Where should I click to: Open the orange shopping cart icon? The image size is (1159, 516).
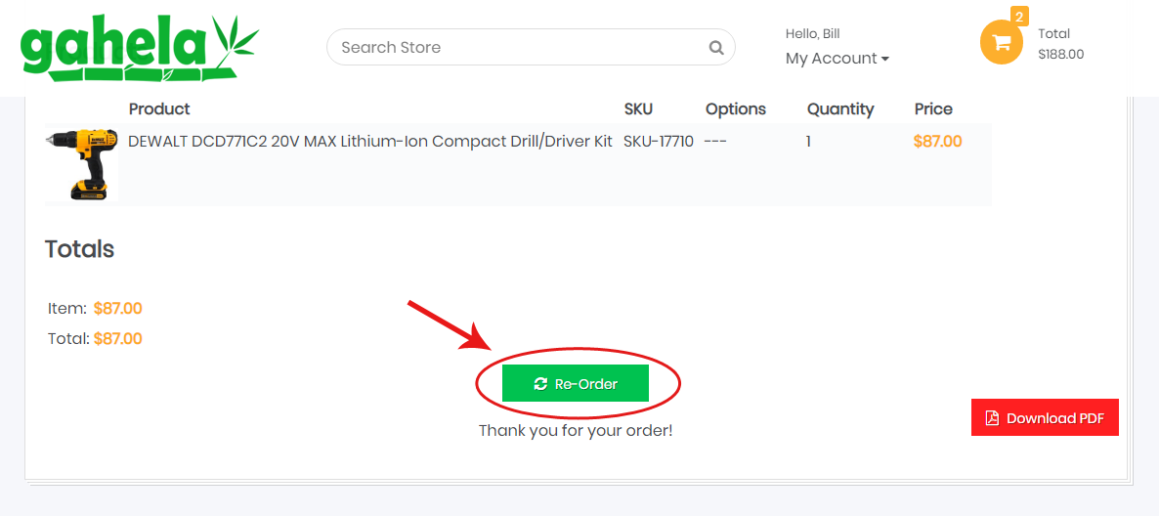1001,42
